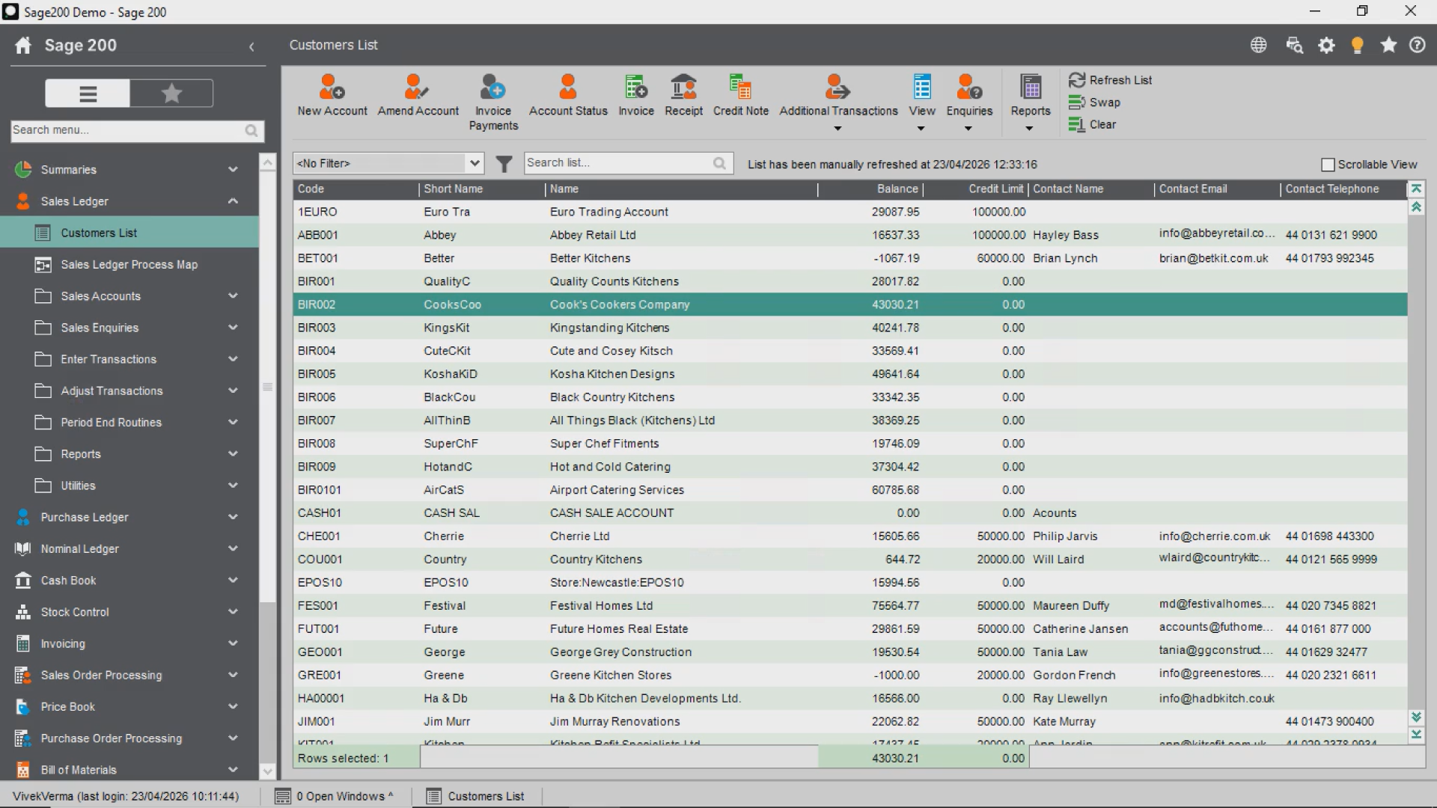Select the Kingstanding Kitchens row
This screenshot has width=1437, height=808.
point(850,328)
